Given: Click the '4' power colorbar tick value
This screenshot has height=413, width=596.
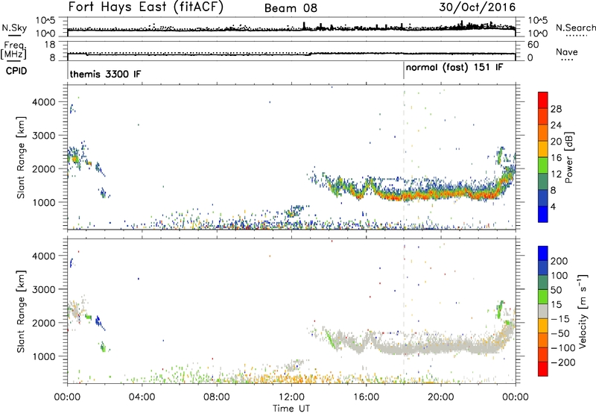Looking at the screenshot, I should click(553, 206).
